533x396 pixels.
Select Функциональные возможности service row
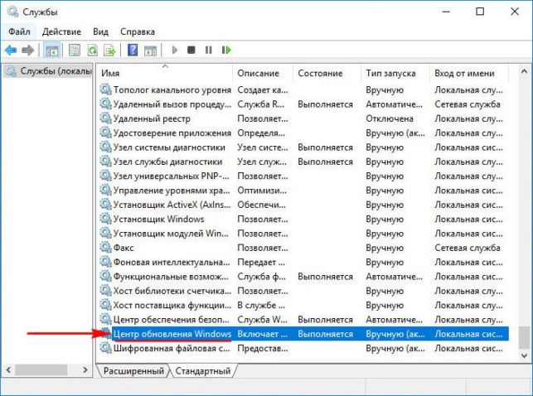[304, 277]
